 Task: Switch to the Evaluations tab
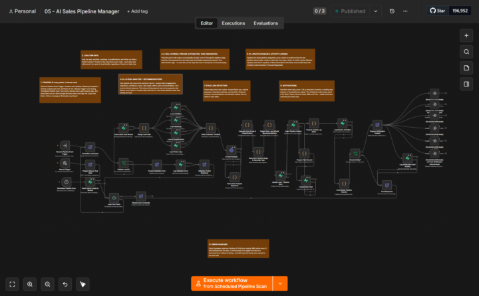point(265,23)
